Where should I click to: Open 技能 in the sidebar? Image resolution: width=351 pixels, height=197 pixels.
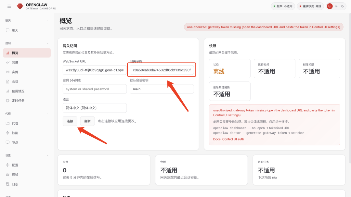(x=27, y=133)
